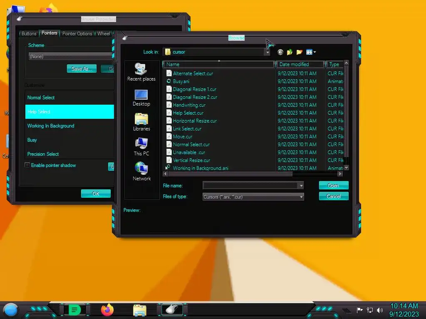Click the horizontal scrollbar right arrow
Screen dimensions: 426x319
coord(340,174)
